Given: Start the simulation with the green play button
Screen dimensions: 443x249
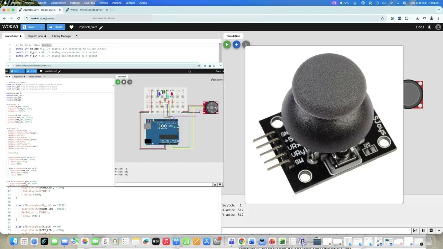Looking at the screenshot, I should click(227, 44).
